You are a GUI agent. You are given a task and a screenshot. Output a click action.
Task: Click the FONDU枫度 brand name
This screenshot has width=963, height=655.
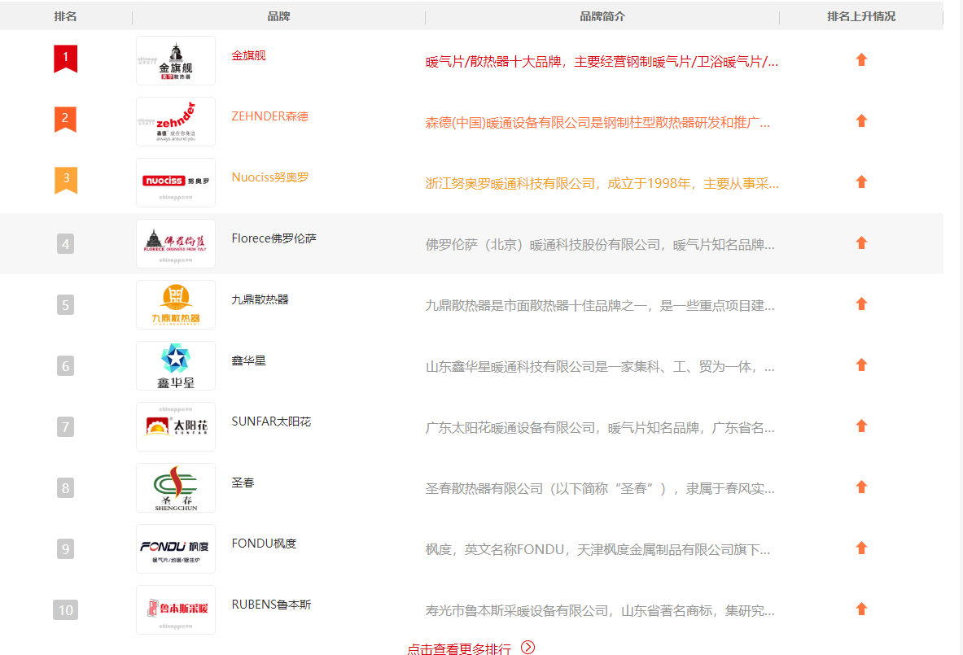[x=264, y=544]
